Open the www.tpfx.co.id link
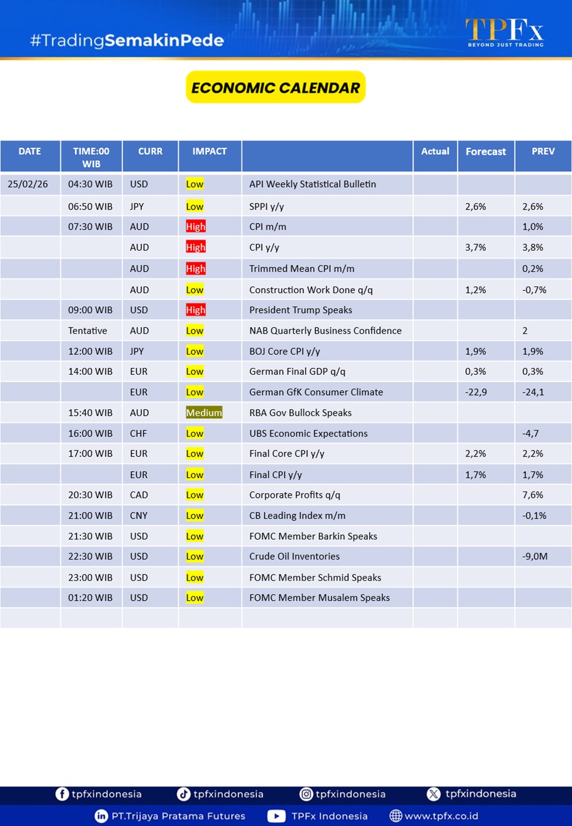The height and width of the screenshot is (826, 572). coord(441,816)
